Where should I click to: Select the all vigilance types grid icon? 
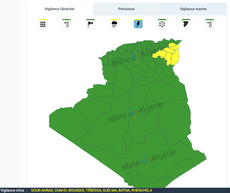pos(43,24)
